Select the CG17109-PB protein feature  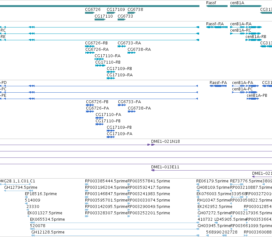(111, 131)
